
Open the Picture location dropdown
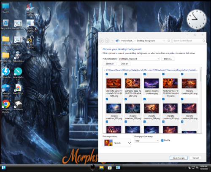click(x=139, y=59)
